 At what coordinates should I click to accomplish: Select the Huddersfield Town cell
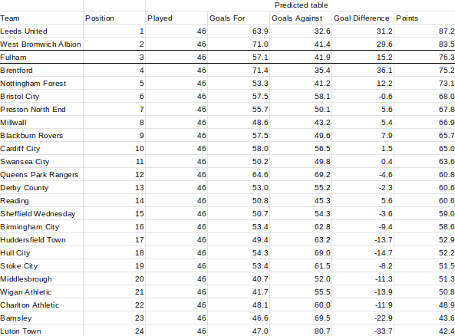(41, 240)
